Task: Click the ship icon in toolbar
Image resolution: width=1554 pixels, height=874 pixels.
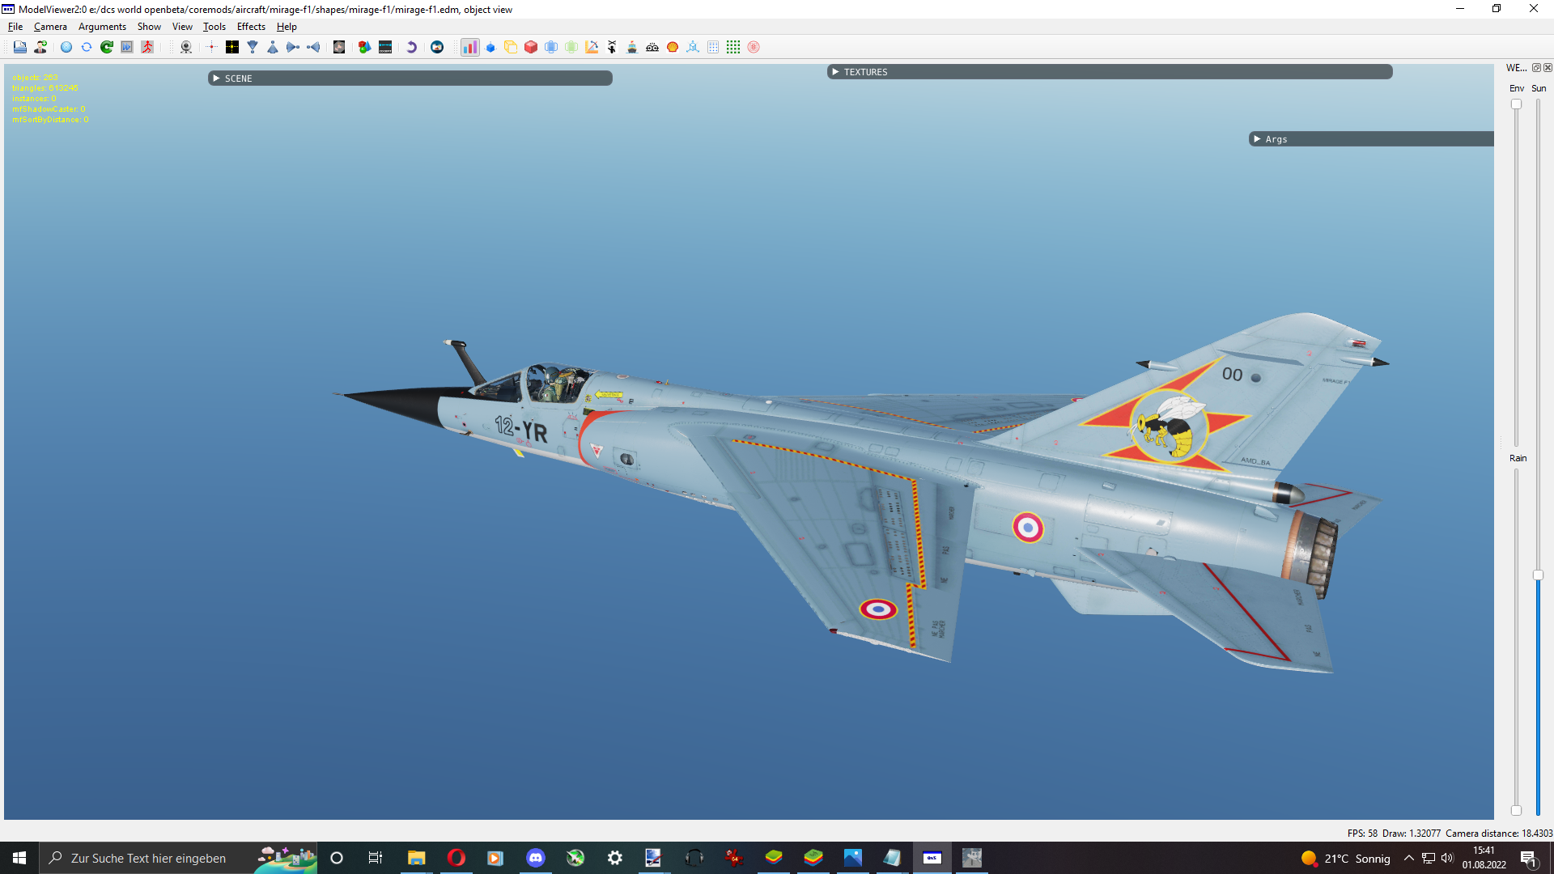Action: pos(632,47)
